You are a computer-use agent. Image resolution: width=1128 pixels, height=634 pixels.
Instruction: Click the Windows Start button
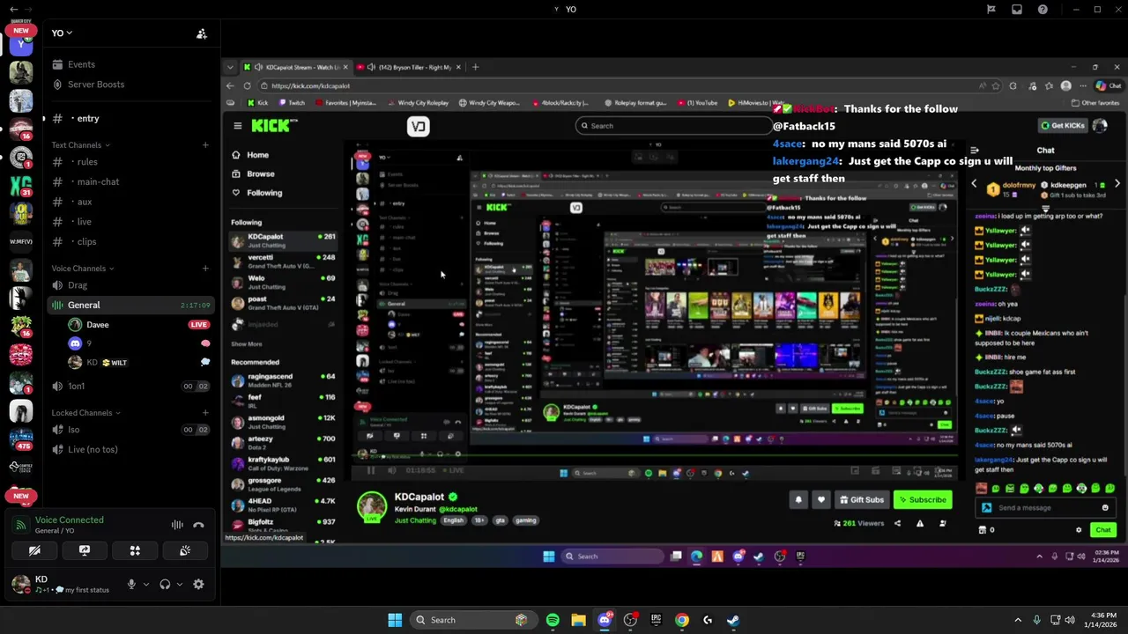395,620
